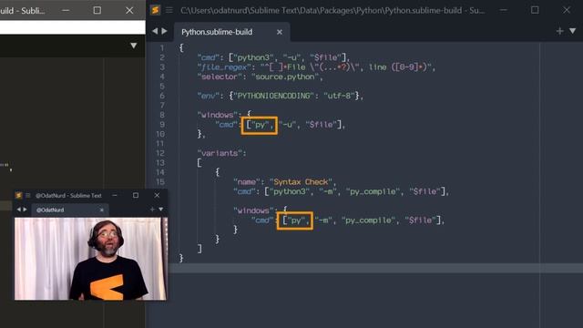This screenshot has width=583, height=328.
Task: Open hamburger menu in @OdatNurd window
Action: (28, 195)
